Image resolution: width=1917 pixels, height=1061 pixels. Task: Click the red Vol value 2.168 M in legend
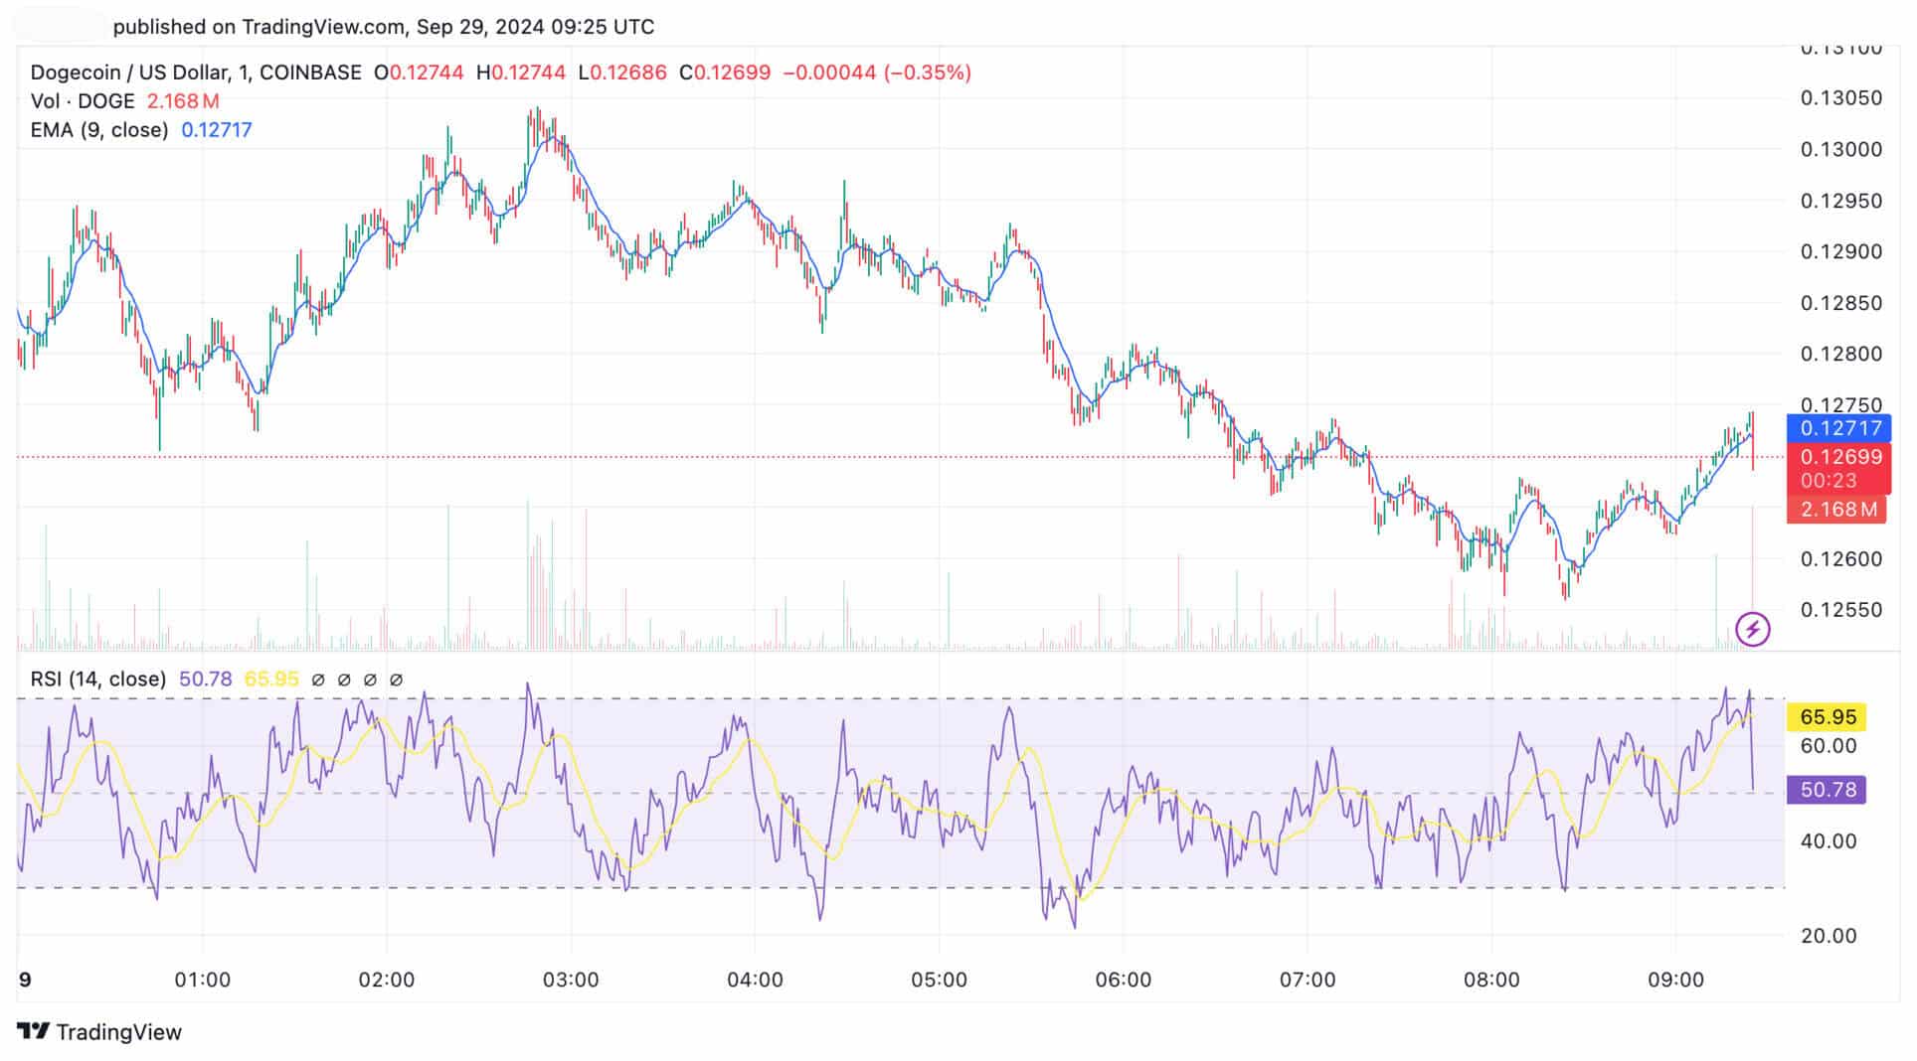coord(183,101)
